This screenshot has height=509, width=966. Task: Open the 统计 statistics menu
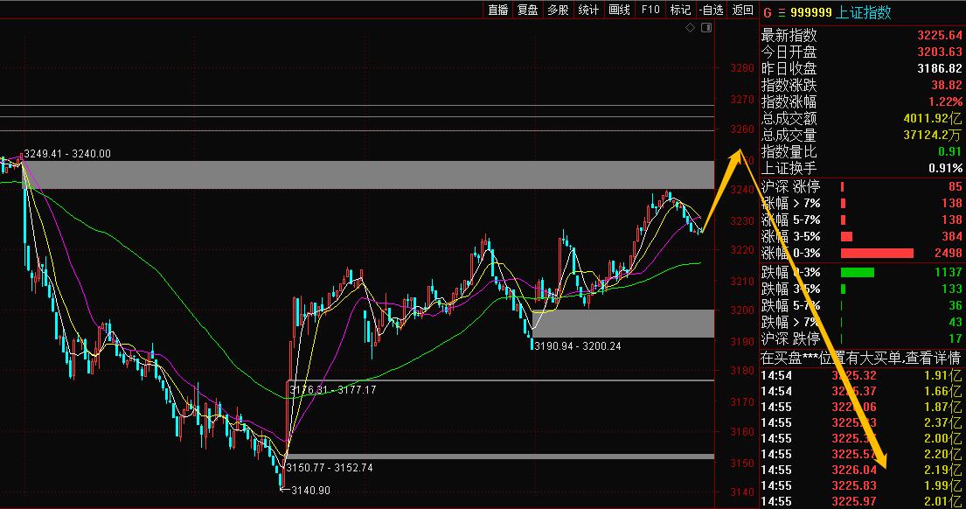(x=588, y=10)
